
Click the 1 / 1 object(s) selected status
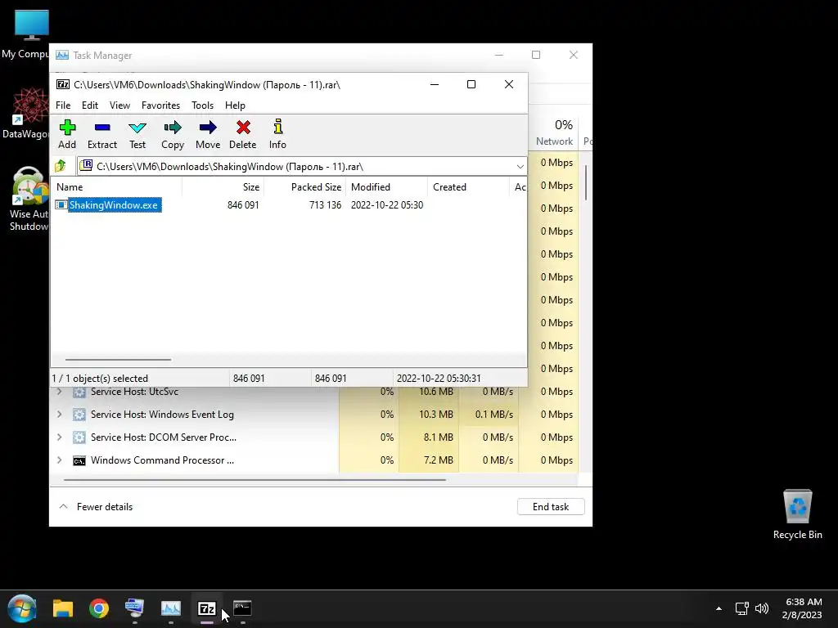[100, 378]
